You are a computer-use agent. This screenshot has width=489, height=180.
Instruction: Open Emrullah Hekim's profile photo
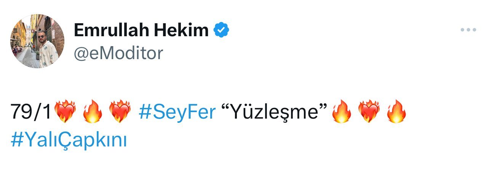tap(37, 42)
